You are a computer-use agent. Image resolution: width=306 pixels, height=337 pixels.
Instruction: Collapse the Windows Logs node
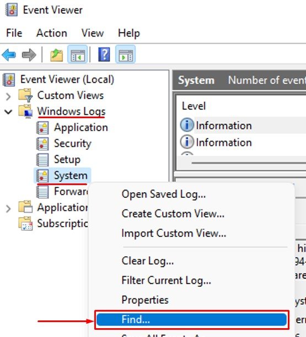click(x=8, y=112)
